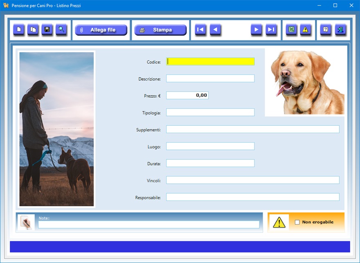This screenshot has height=263, width=360.
Task: Click the Responsabile input field
Action: 253,197
